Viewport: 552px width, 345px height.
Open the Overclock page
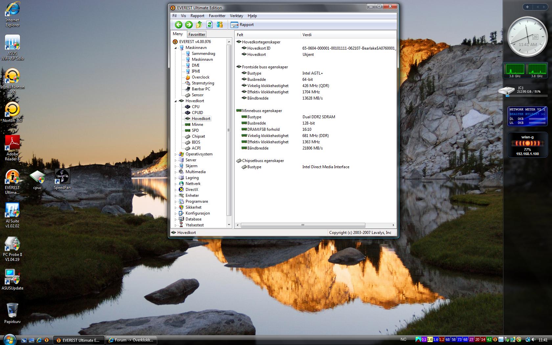click(200, 77)
